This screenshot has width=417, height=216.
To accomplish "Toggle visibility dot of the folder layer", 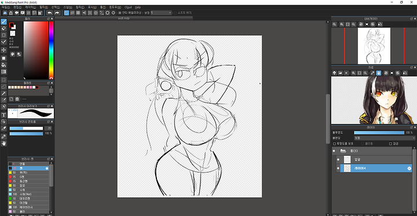I will pyautogui.click(x=334, y=151).
